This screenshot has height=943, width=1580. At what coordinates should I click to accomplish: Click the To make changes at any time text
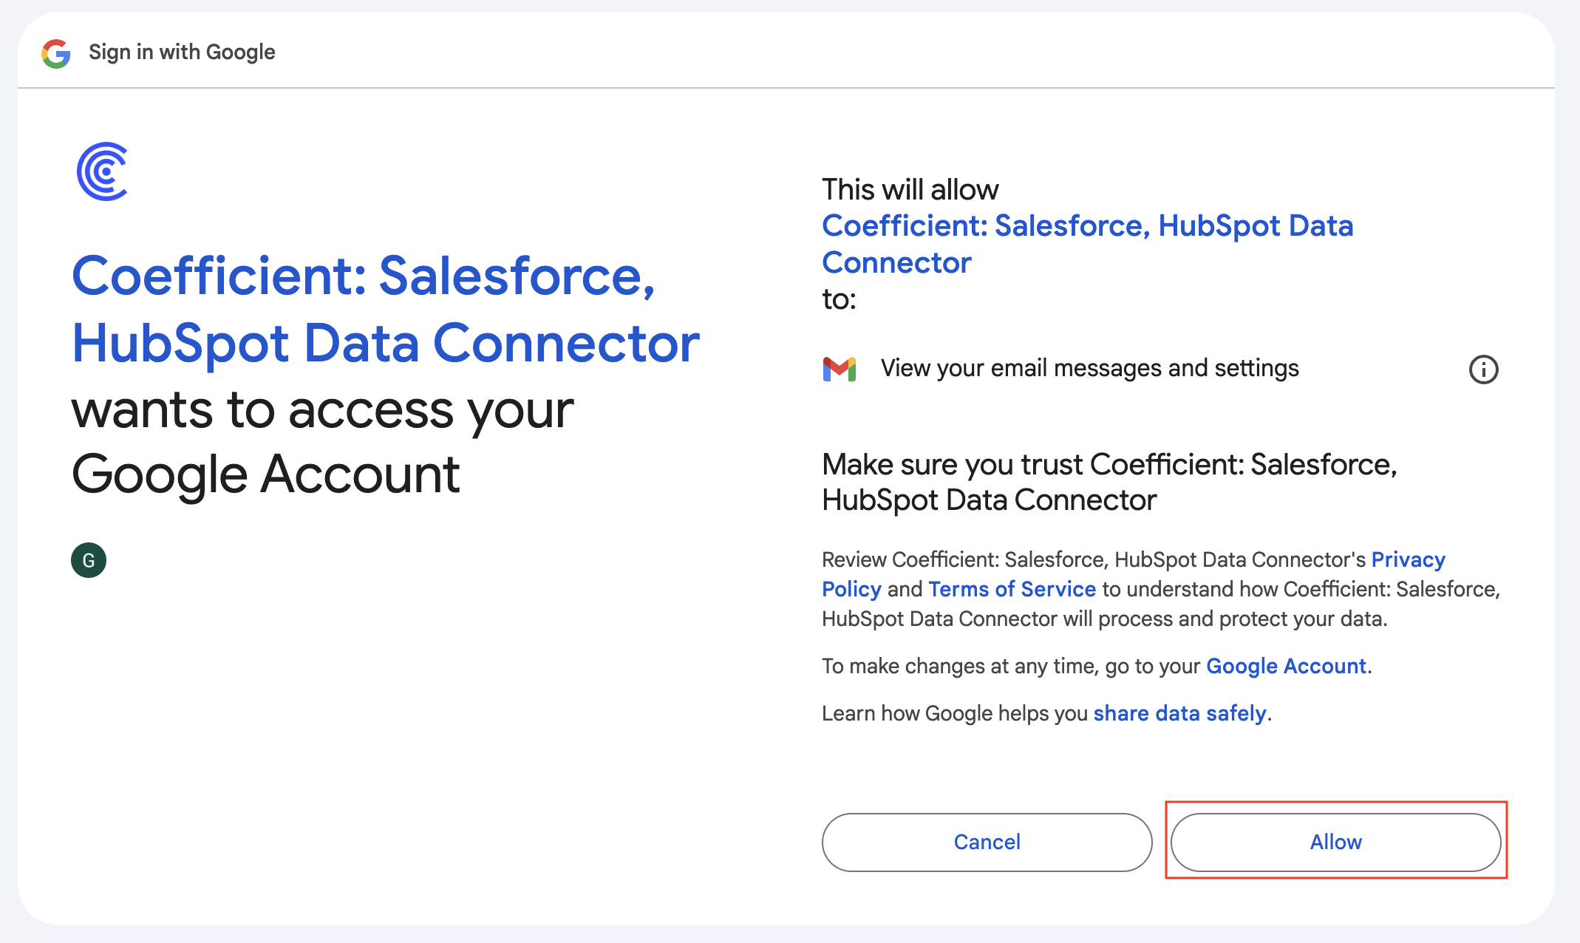(1010, 666)
